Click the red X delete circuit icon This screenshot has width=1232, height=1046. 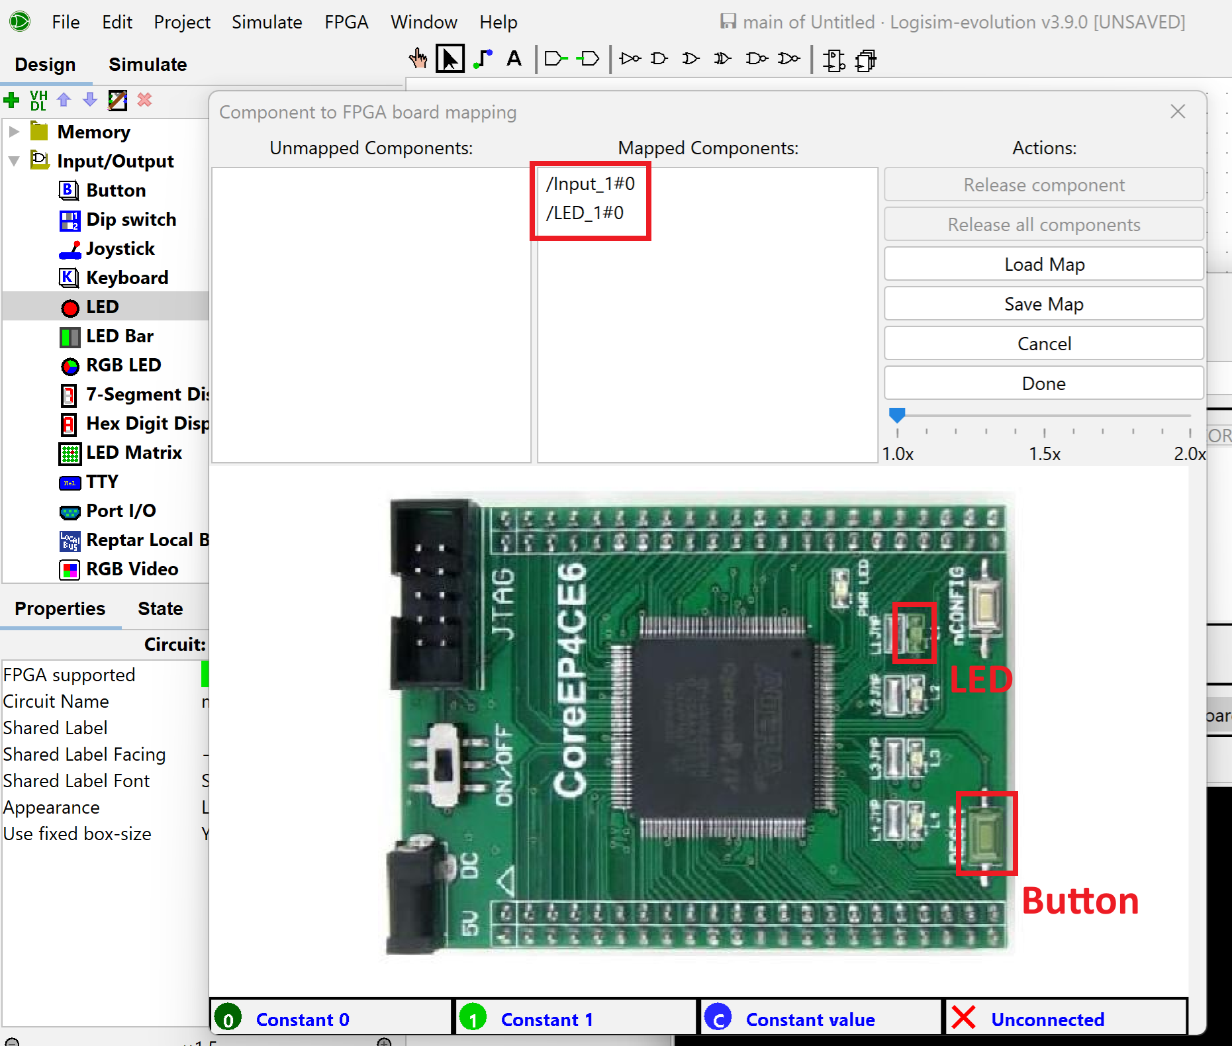click(144, 100)
